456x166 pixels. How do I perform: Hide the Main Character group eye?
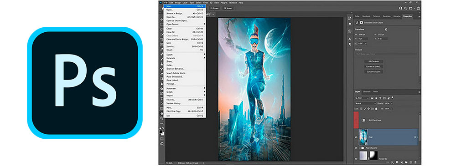pyautogui.click(x=356, y=148)
